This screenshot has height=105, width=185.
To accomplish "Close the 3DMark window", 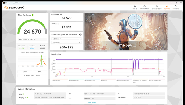I will pos(181,3).
